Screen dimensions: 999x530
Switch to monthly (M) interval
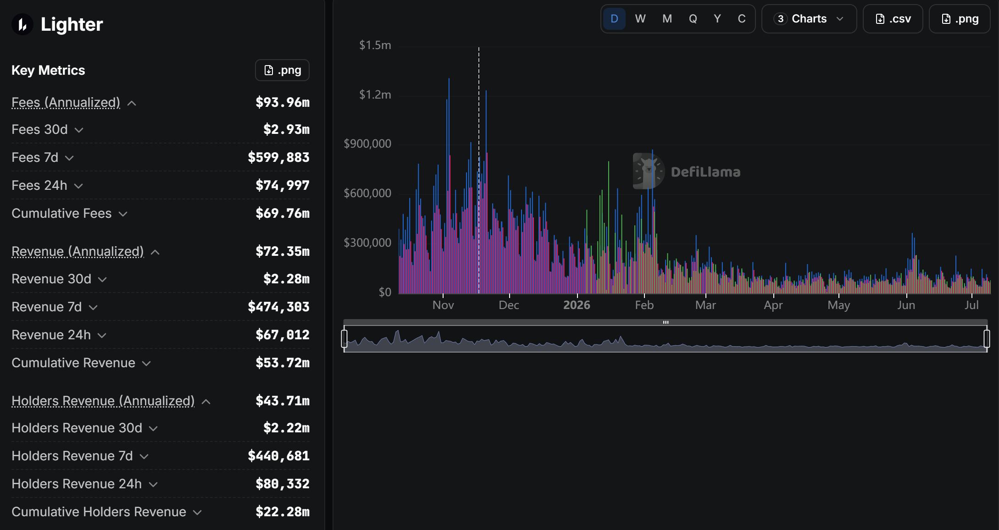667,19
